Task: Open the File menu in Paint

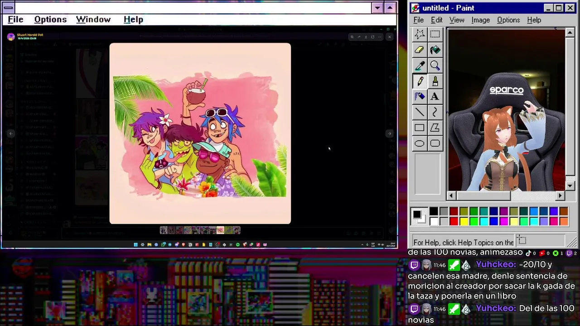Action: click(x=418, y=20)
